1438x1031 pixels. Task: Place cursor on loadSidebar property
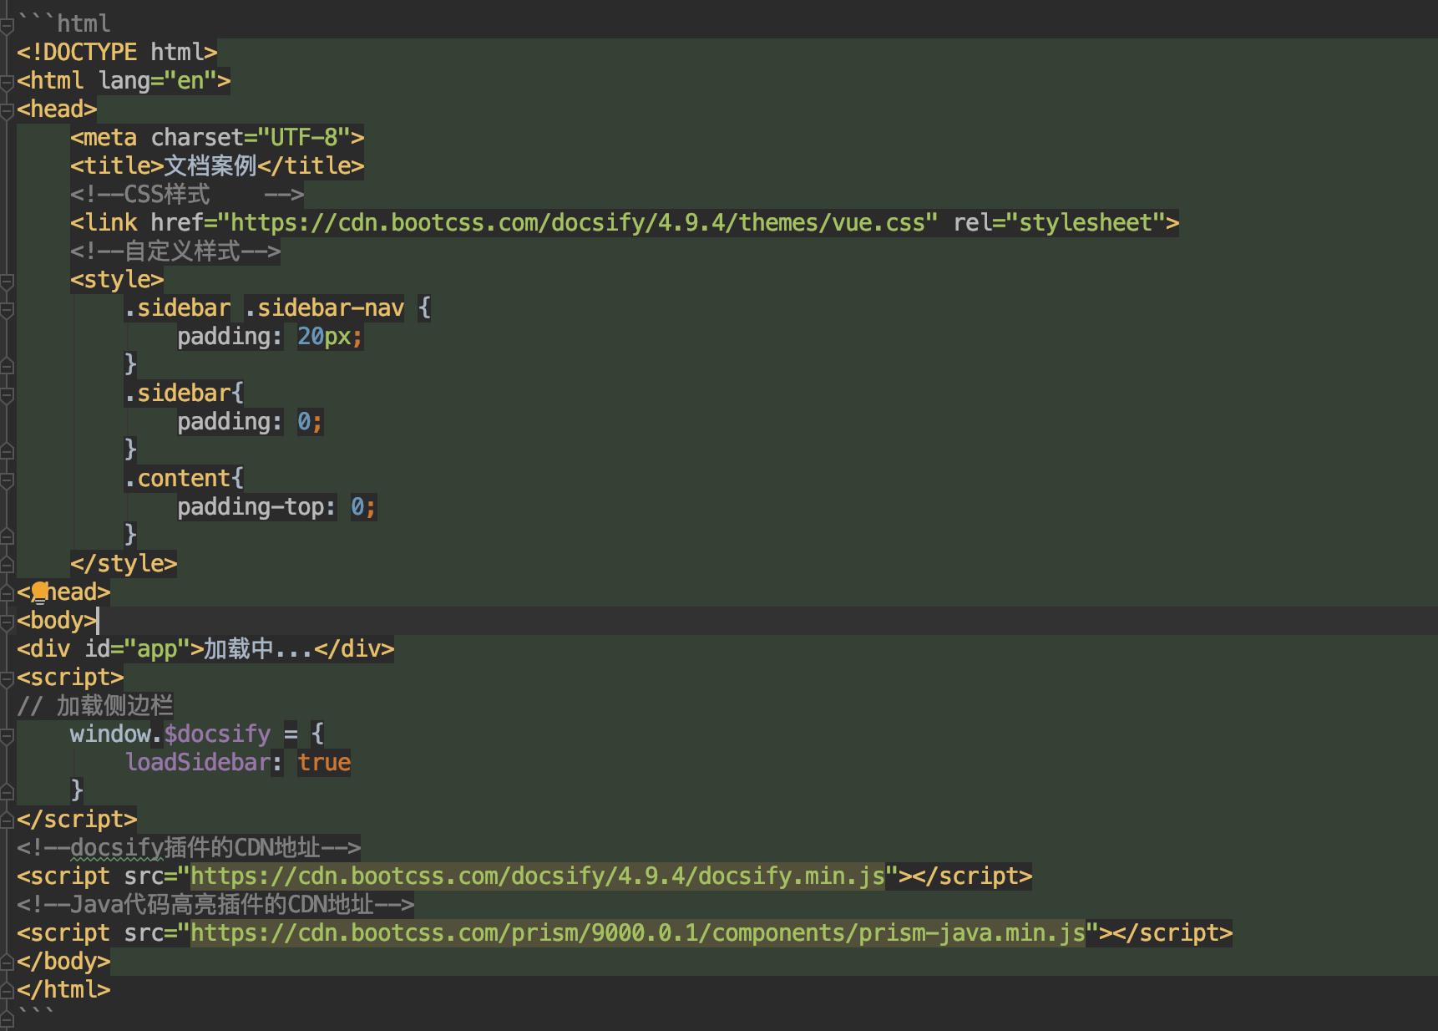(197, 763)
